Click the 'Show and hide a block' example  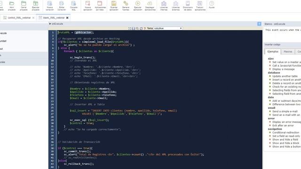tap(285, 143)
